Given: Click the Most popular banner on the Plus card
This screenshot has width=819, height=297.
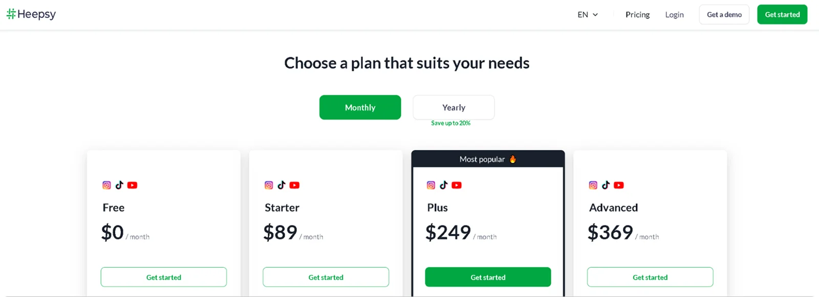Looking at the screenshot, I should [x=487, y=159].
